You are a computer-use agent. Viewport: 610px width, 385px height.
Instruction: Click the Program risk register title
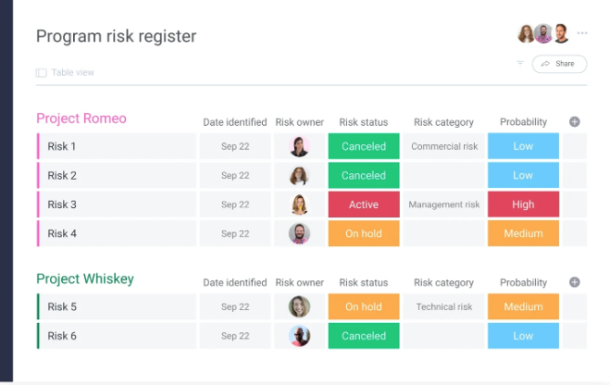tap(116, 36)
